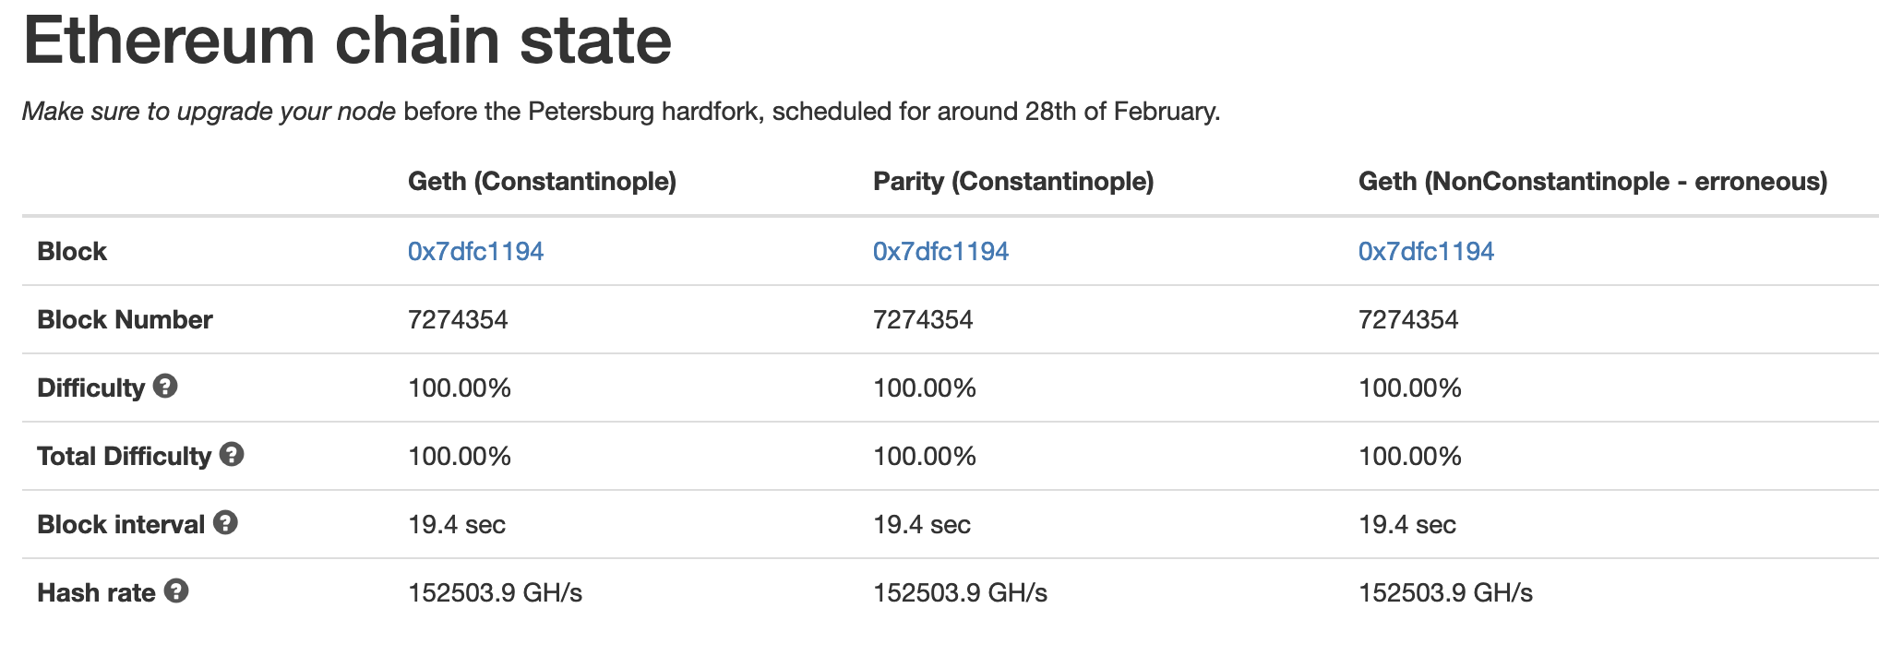Select the Block Number row label

point(125,319)
